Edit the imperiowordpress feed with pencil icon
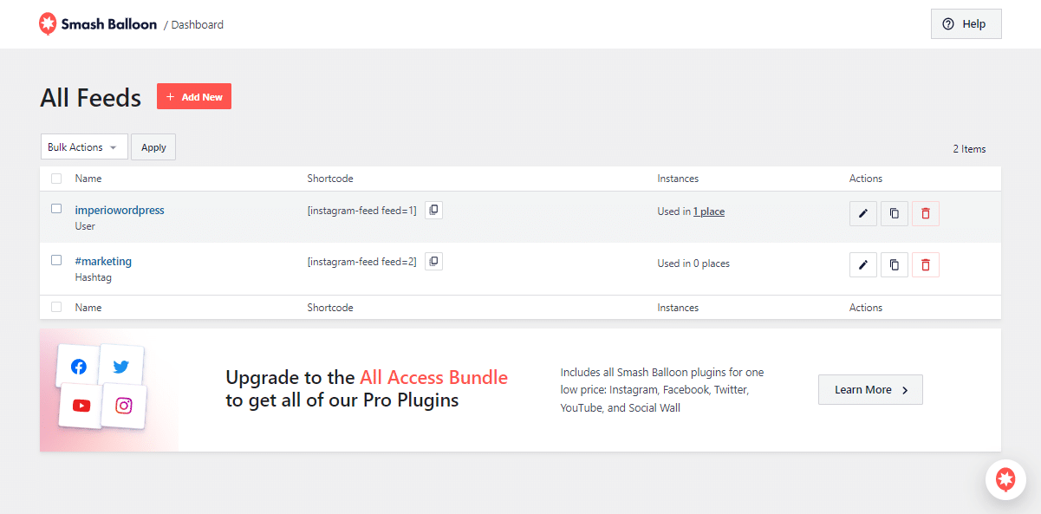The image size is (1041, 514). (x=862, y=213)
